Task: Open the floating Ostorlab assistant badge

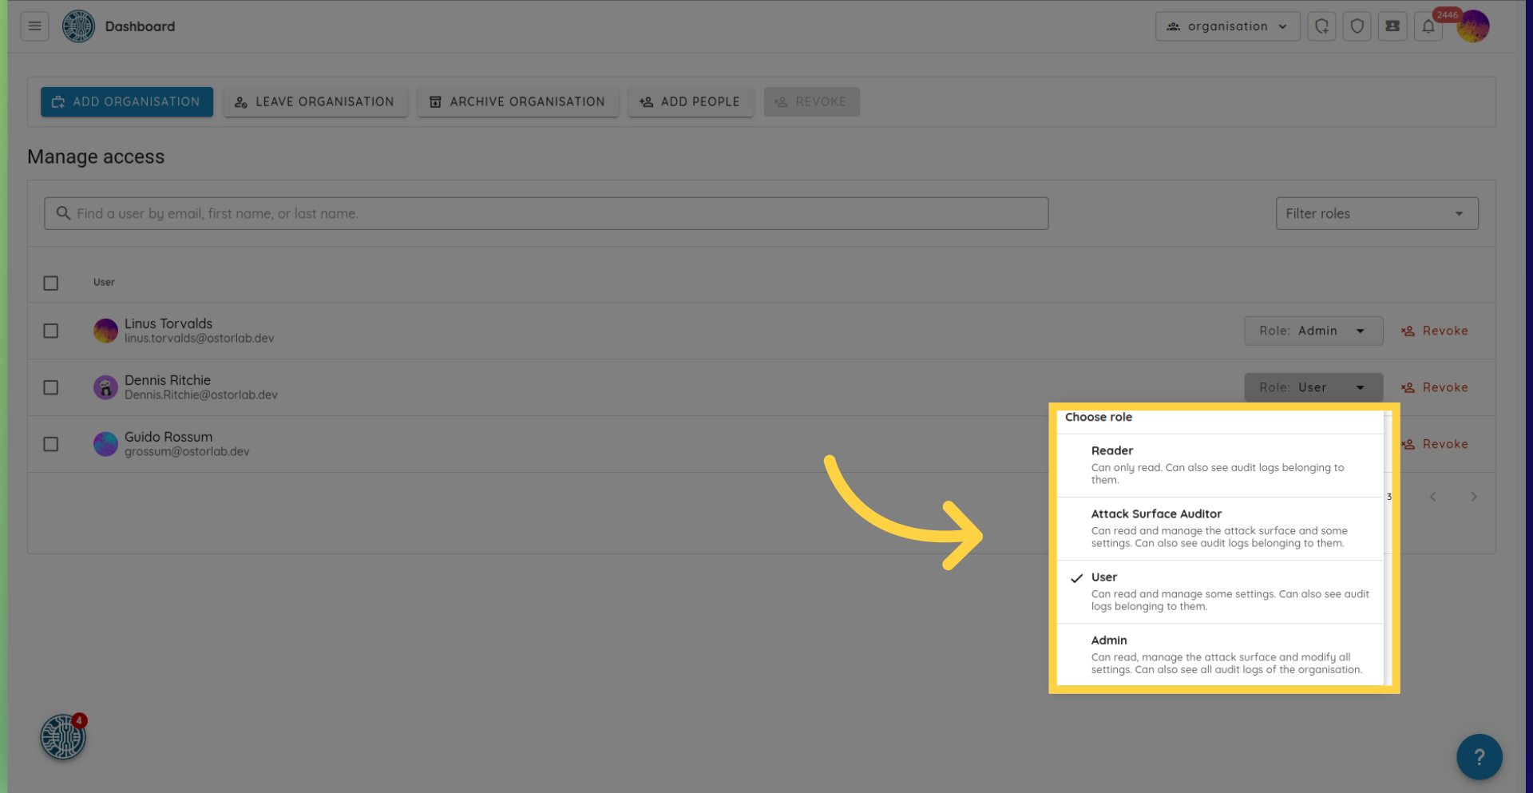Action: coord(63,736)
